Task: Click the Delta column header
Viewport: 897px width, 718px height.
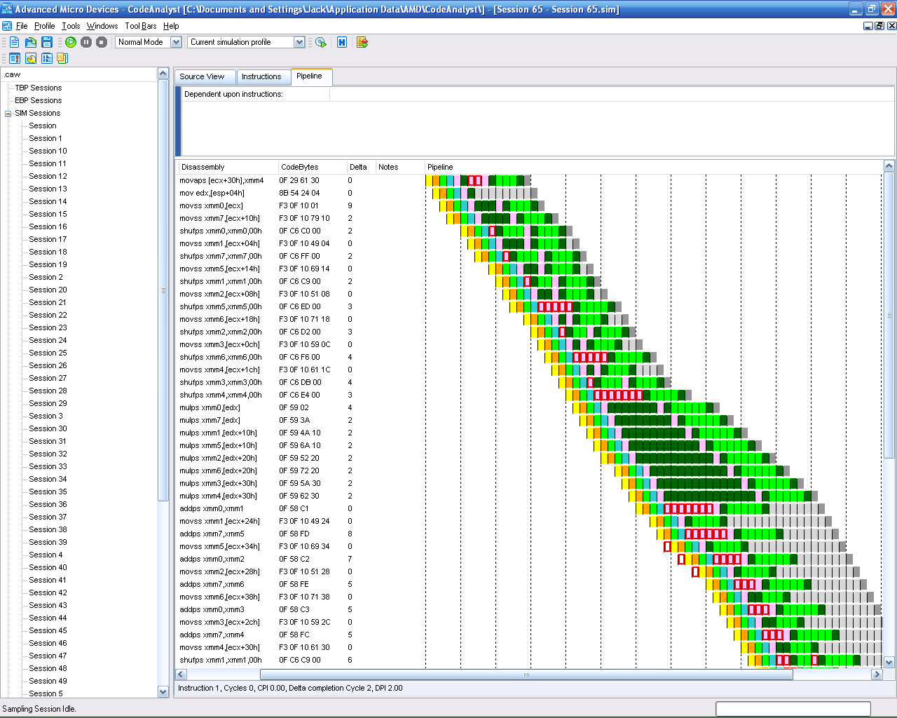Action: click(x=360, y=167)
